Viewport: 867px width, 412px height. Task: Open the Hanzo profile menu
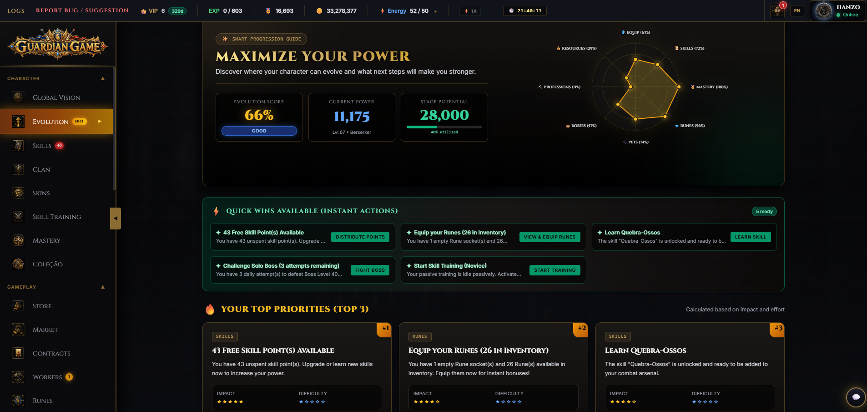coord(837,11)
